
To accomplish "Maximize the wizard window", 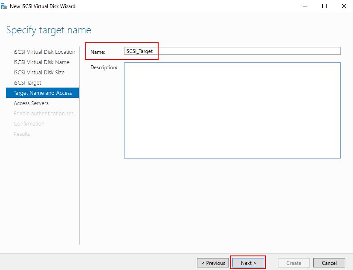I will point(324,6).
